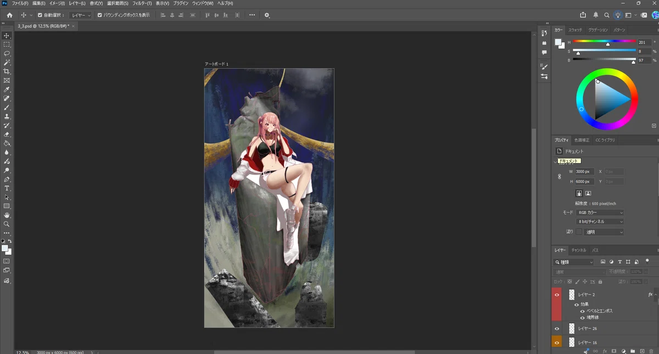Viewport: 659px width, 354px height.
Task: Open the RGB カラー mode dropdown
Action: tap(601, 212)
